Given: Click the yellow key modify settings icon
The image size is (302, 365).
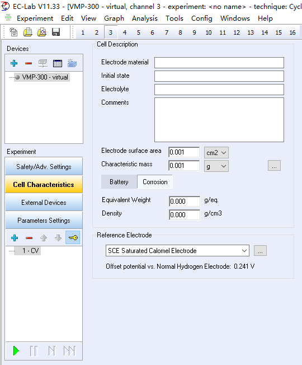Looking at the screenshot, I should point(73,238).
